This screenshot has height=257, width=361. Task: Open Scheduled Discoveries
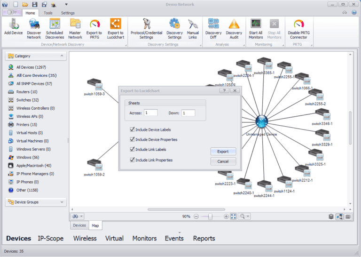55,29
